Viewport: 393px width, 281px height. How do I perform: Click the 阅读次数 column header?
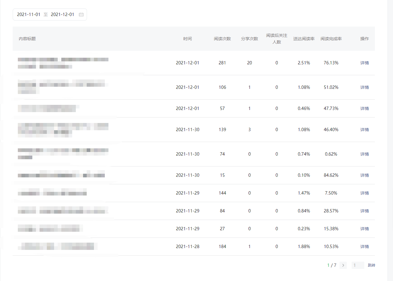[222, 39]
